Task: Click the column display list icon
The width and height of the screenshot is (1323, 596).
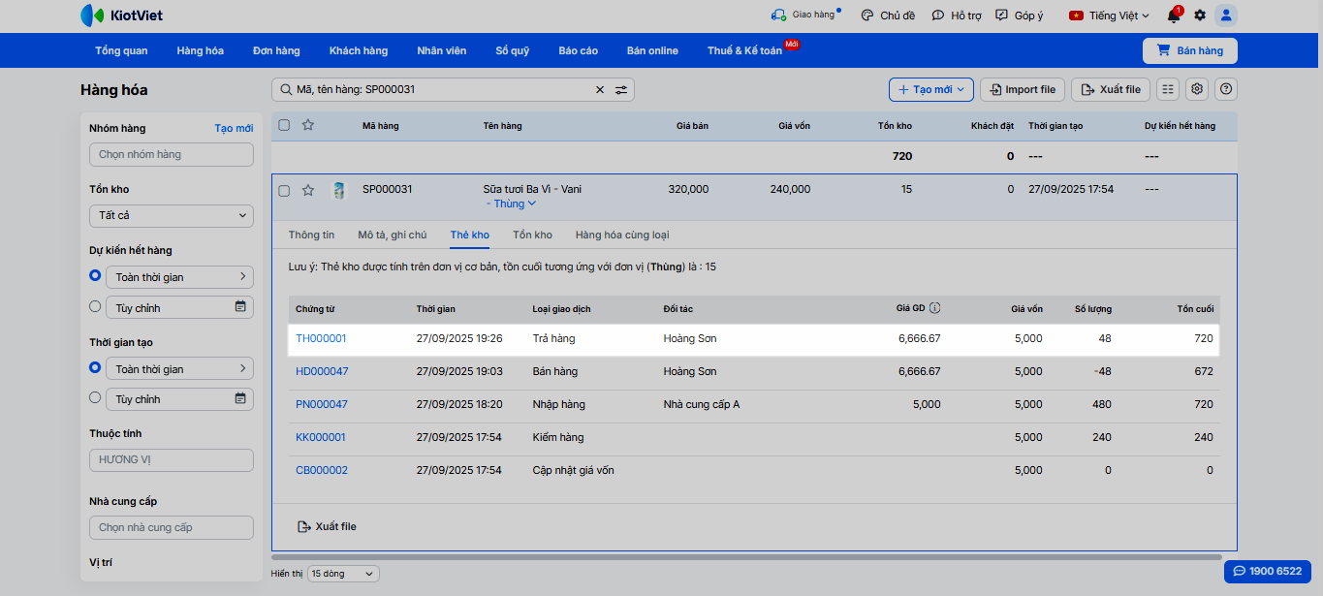Action: pos(1168,89)
